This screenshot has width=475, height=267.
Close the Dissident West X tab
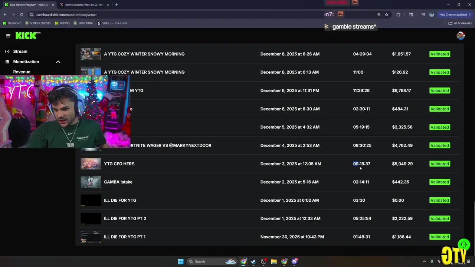pos(108,5)
